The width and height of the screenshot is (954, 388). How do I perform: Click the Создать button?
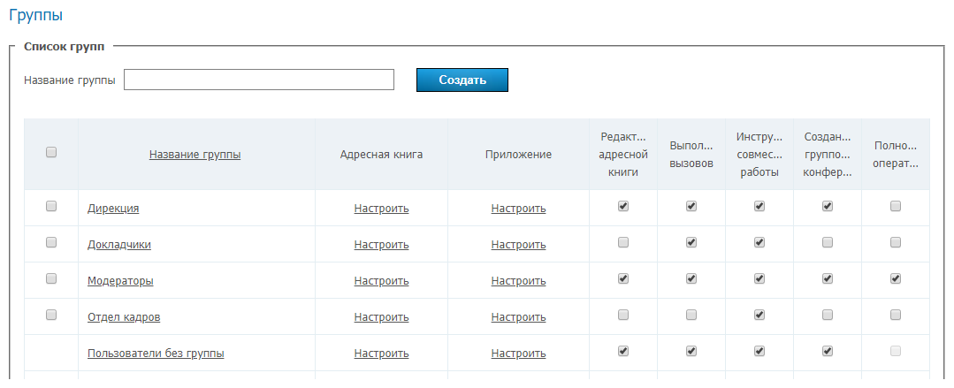click(x=462, y=80)
